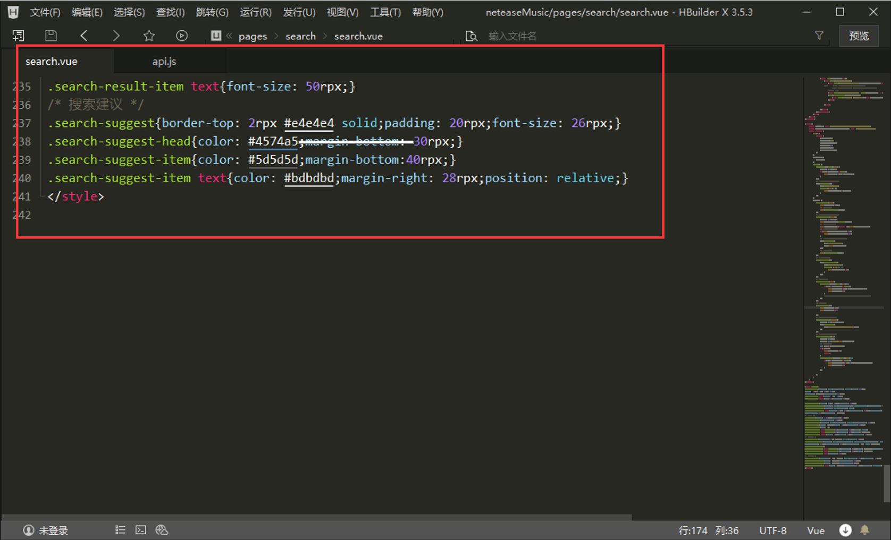The width and height of the screenshot is (891, 540).
Task: Open the Vue language mode selector
Action: [816, 530]
